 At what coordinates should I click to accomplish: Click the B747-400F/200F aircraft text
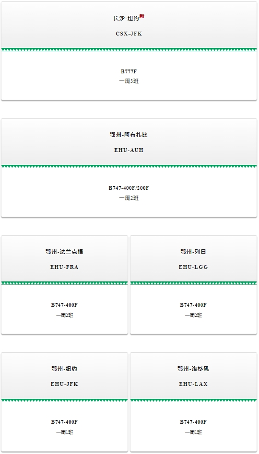(129, 188)
